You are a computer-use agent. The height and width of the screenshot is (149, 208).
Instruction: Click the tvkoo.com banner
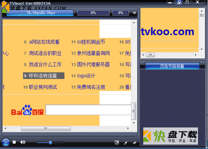(168, 32)
